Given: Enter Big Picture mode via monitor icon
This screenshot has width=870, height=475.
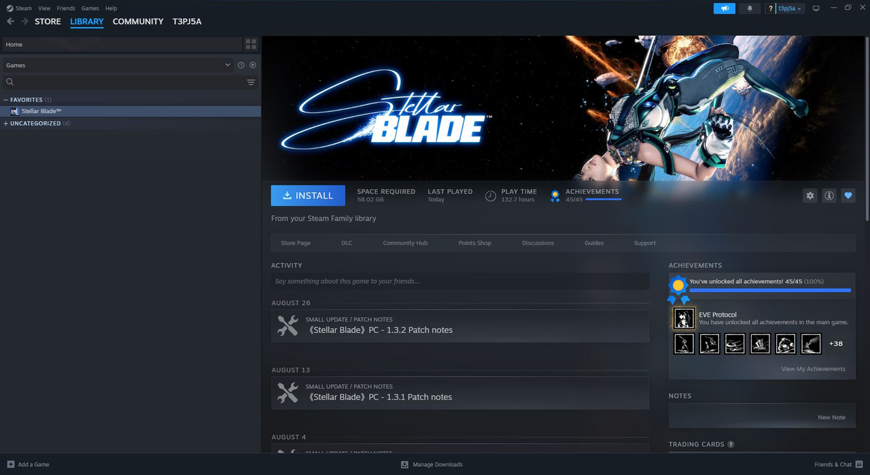Looking at the screenshot, I should point(816,8).
